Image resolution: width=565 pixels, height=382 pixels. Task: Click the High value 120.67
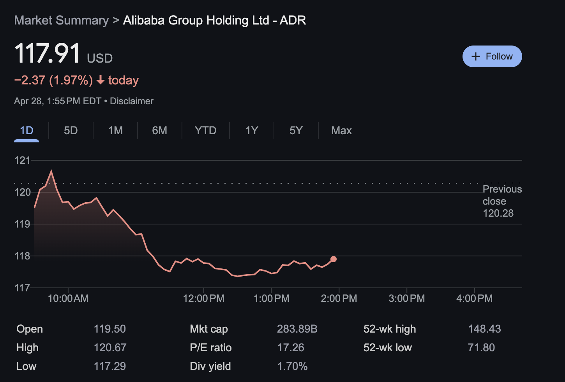[x=110, y=348]
